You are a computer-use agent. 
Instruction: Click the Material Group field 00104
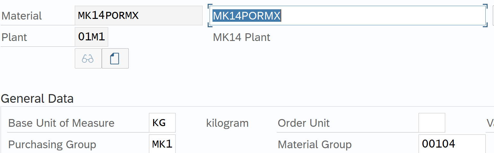point(452,144)
